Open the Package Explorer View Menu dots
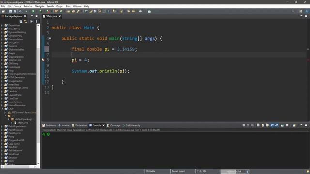 pos(37,21)
